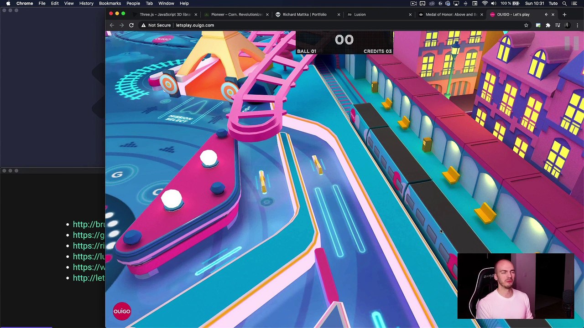Image resolution: width=584 pixels, height=328 pixels.
Task: Click the AirPlay display icon in menu bar
Action: [456, 3]
